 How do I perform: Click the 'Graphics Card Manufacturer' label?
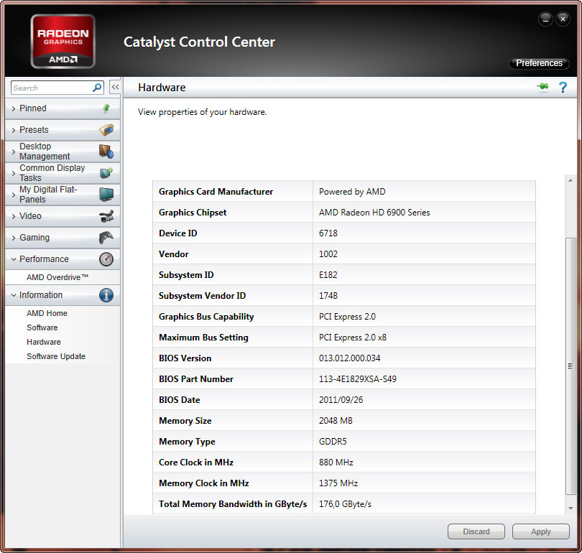tap(216, 192)
